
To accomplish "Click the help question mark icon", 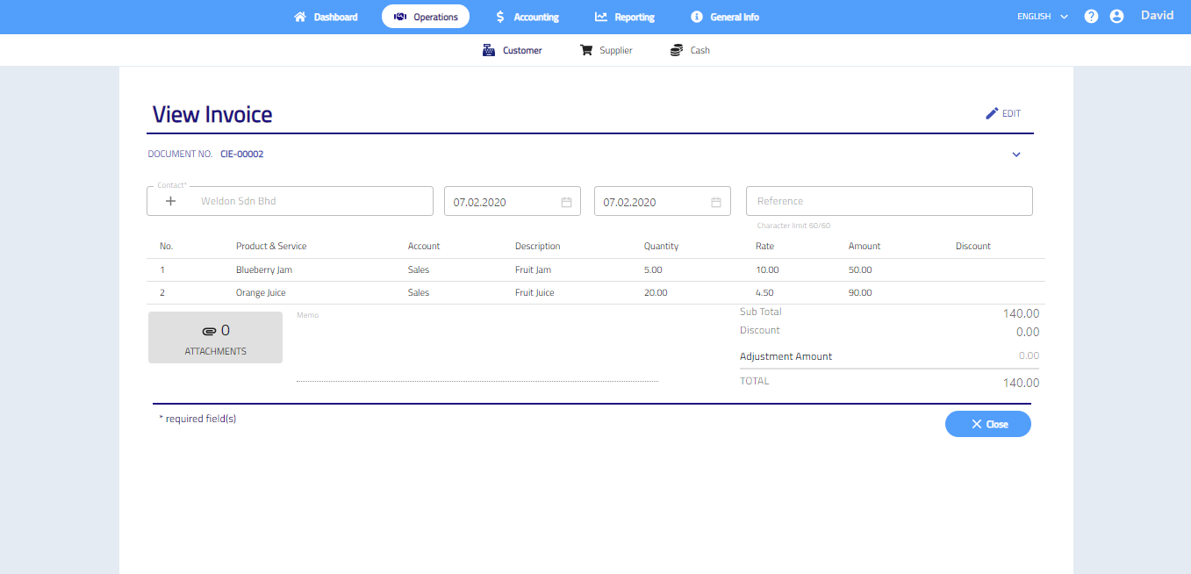I will point(1091,17).
